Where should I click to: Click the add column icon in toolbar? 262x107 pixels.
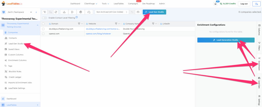72,12
